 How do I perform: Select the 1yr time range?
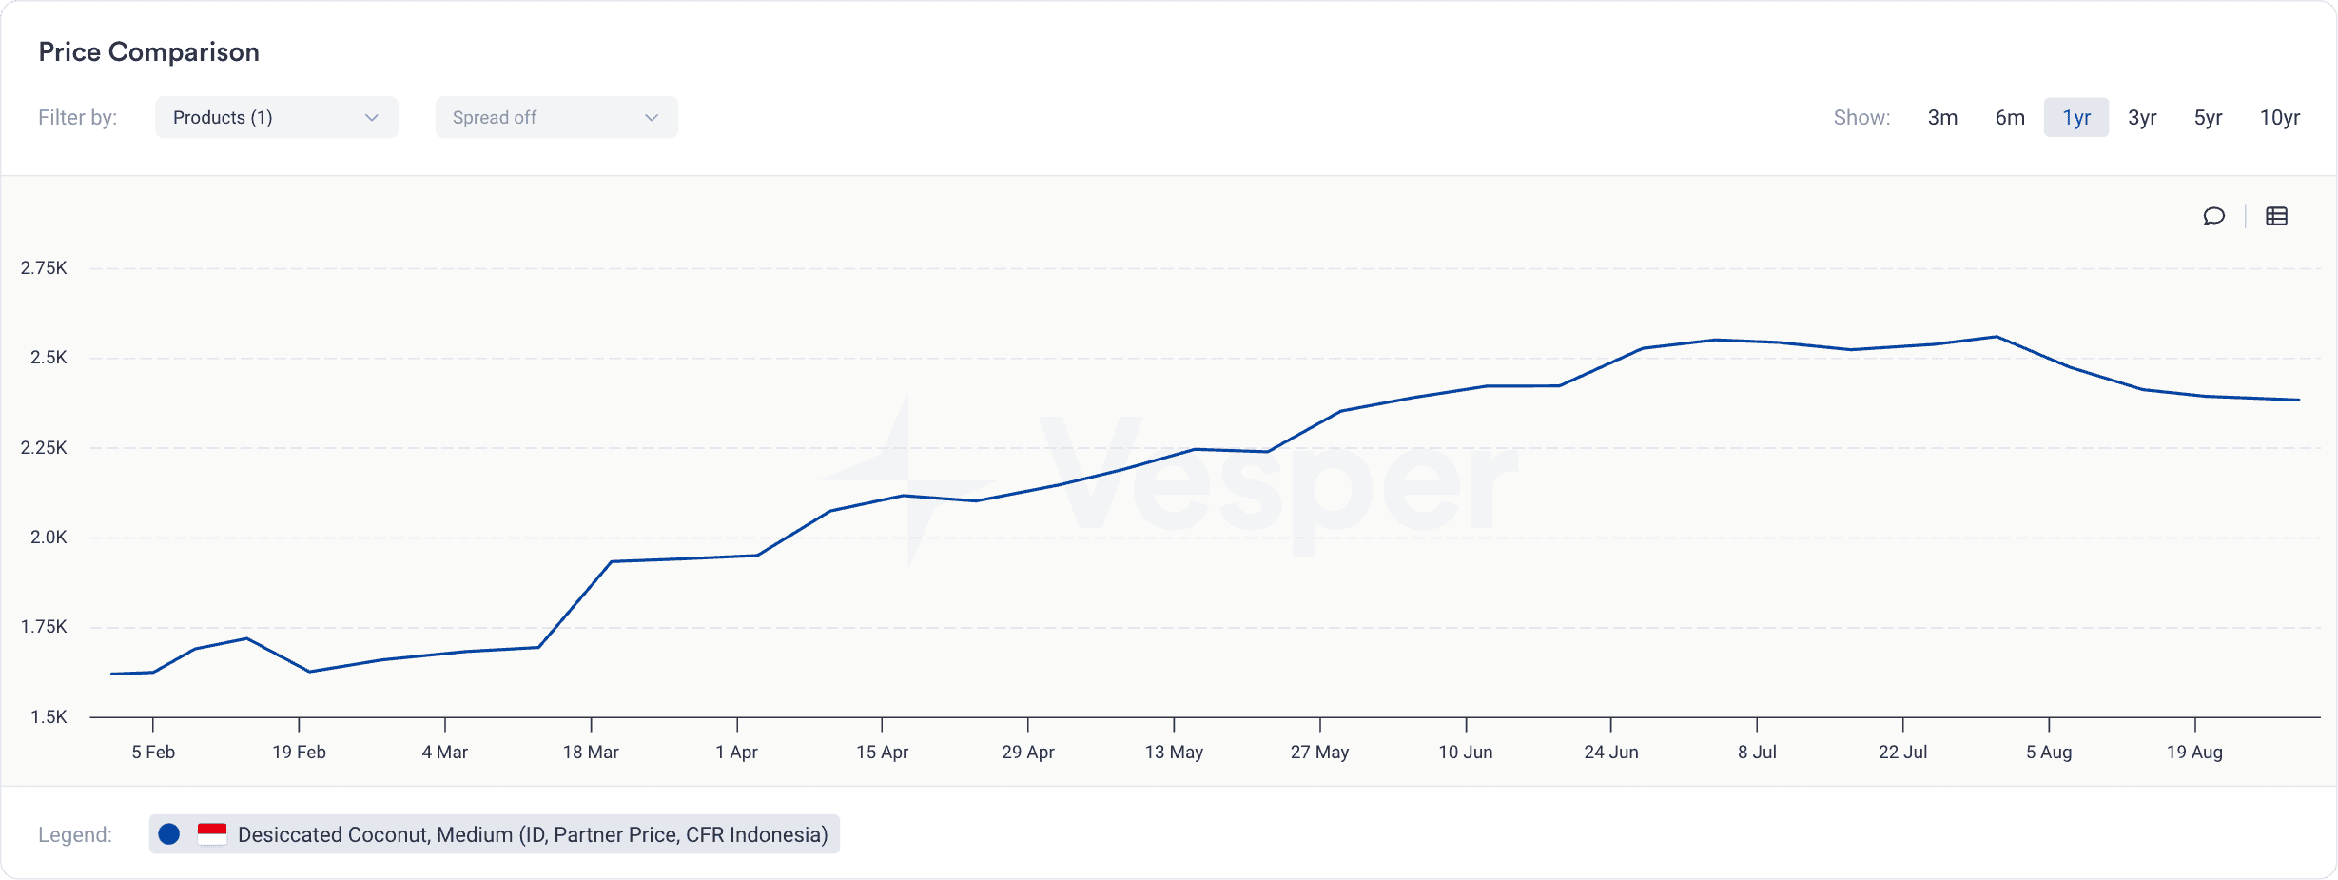[x=2076, y=117]
